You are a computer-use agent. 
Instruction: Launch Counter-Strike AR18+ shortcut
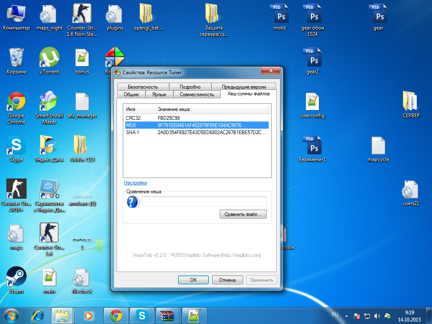pos(16,195)
